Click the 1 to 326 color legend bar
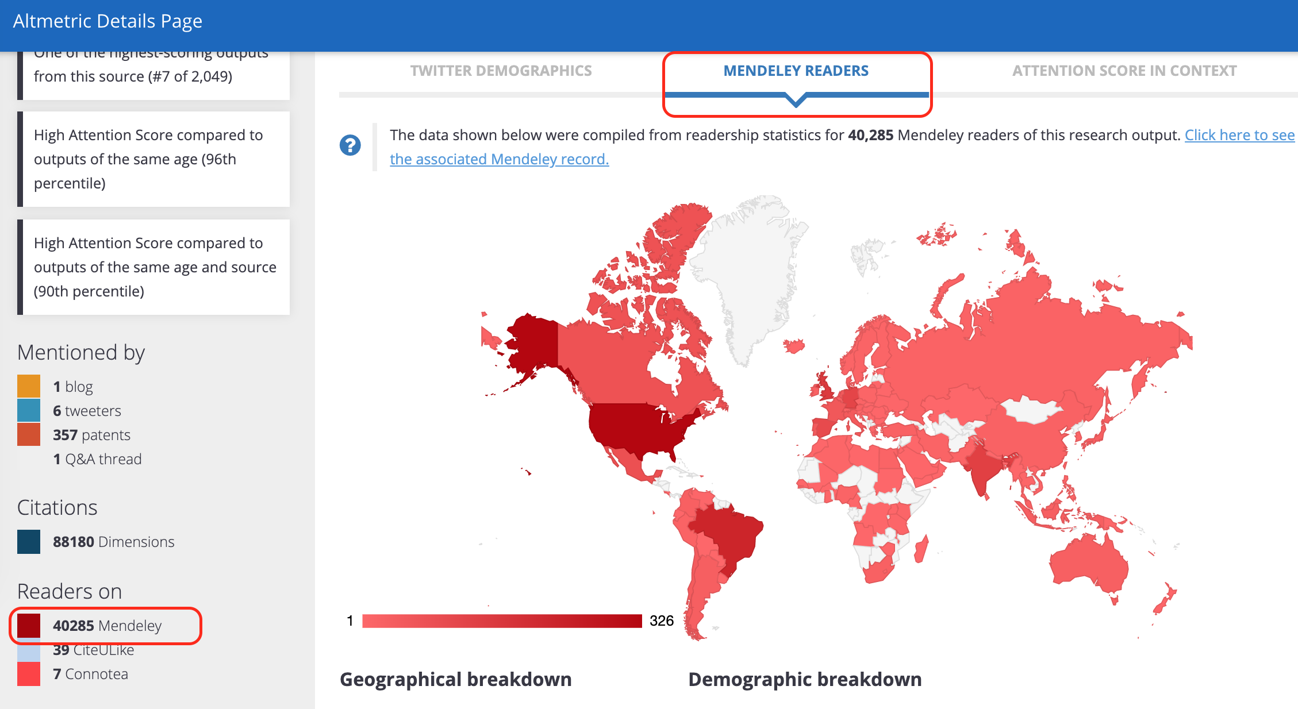Viewport: 1298px width, 709px height. 502,621
